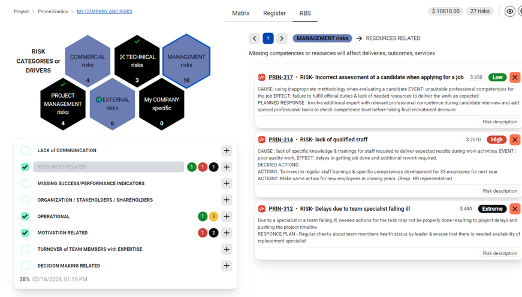522x297 pixels.
Task: Select the EXTERNAL risks hexagon
Action: point(112,104)
